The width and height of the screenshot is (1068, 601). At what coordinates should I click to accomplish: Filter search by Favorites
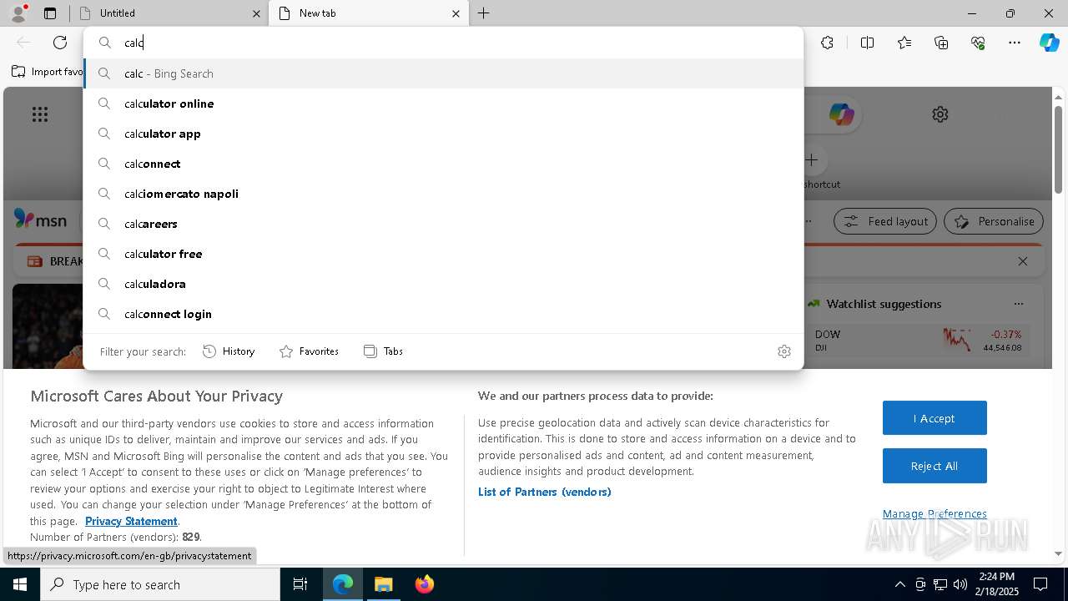tap(309, 351)
